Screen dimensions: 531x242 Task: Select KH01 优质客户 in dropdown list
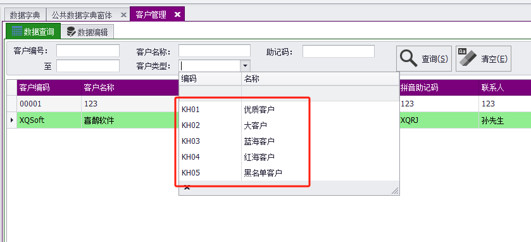tap(289, 110)
